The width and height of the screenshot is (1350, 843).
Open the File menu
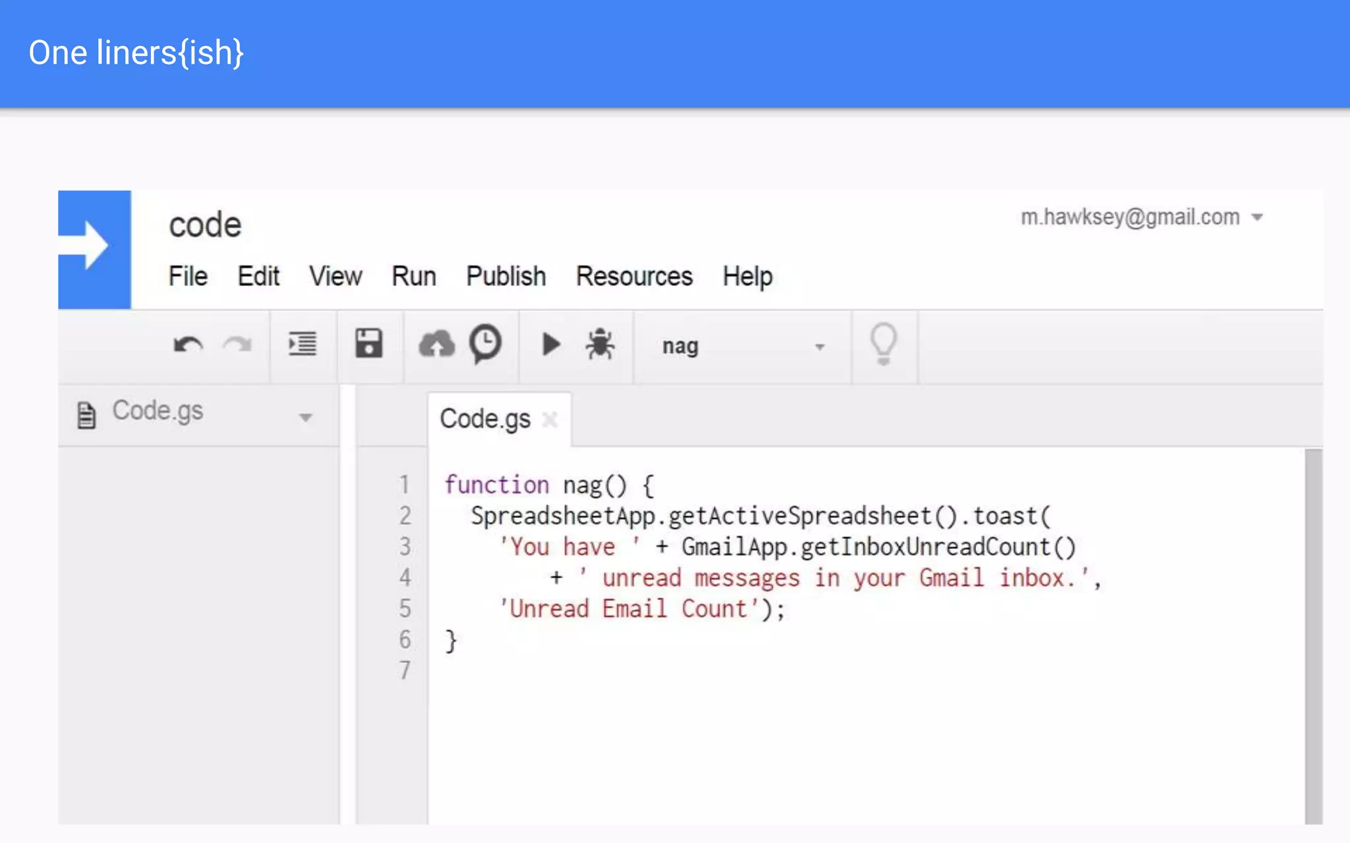(x=188, y=276)
